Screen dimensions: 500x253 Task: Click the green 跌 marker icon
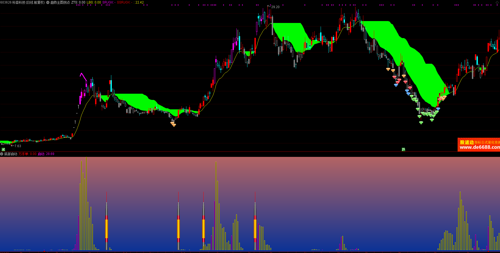coord(404,149)
